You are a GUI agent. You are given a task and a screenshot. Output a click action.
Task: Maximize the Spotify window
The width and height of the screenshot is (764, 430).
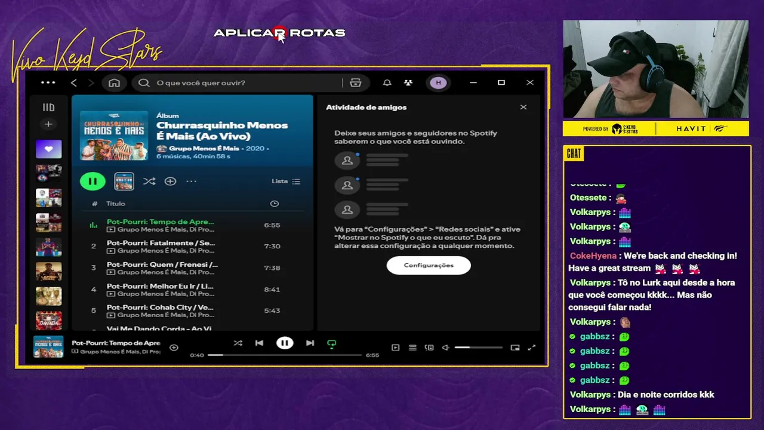[501, 82]
